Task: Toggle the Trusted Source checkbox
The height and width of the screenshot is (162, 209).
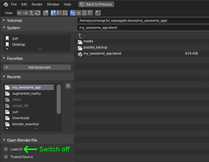Action: click(x=6, y=157)
